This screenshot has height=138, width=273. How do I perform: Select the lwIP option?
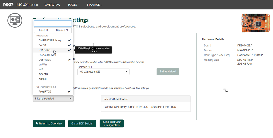(x=53, y=69)
